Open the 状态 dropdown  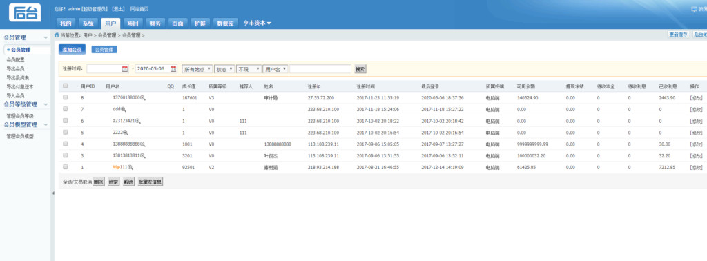[x=224, y=69]
